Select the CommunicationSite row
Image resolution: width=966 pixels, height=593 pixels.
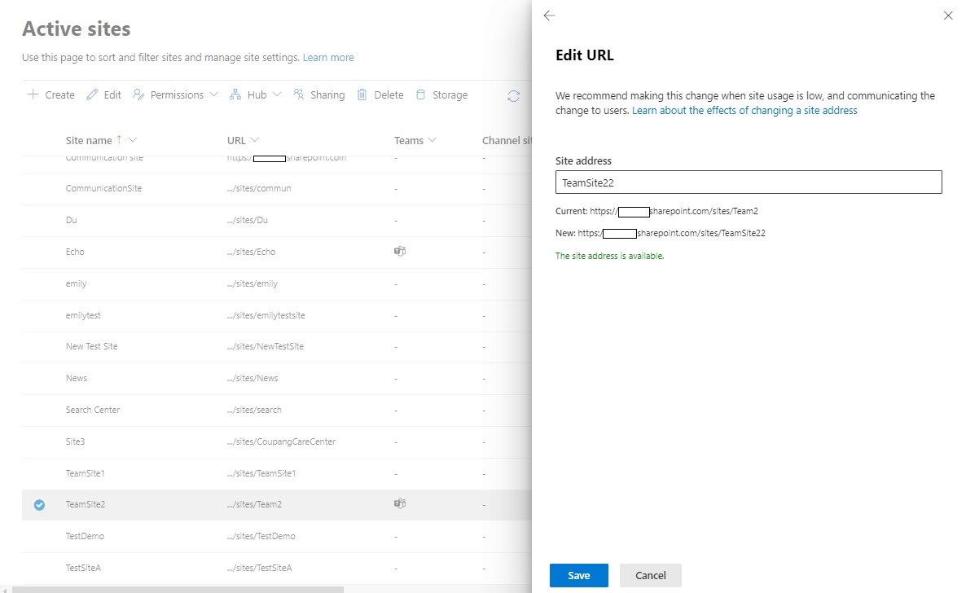277,189
